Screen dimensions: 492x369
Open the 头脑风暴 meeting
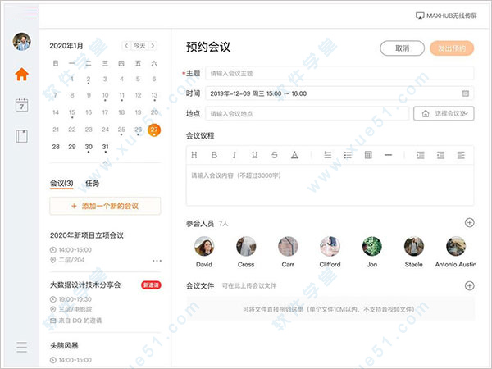pyautogui.click(x=64, y=345)
